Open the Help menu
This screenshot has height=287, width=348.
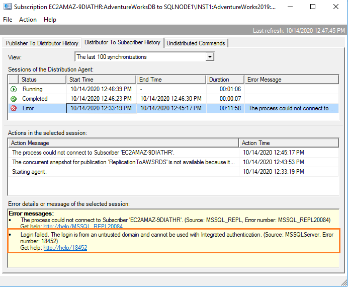point(50,20)
